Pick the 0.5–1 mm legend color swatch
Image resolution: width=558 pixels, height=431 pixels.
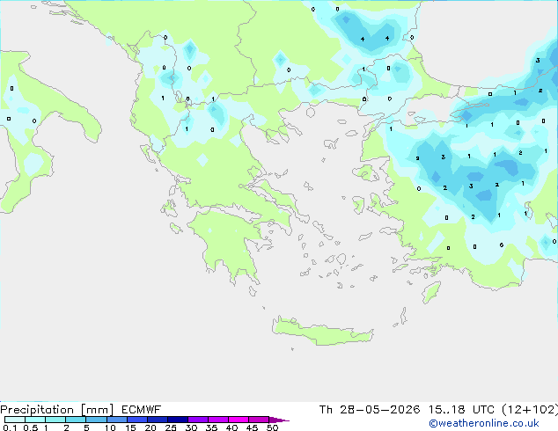(x=35, y=420)
